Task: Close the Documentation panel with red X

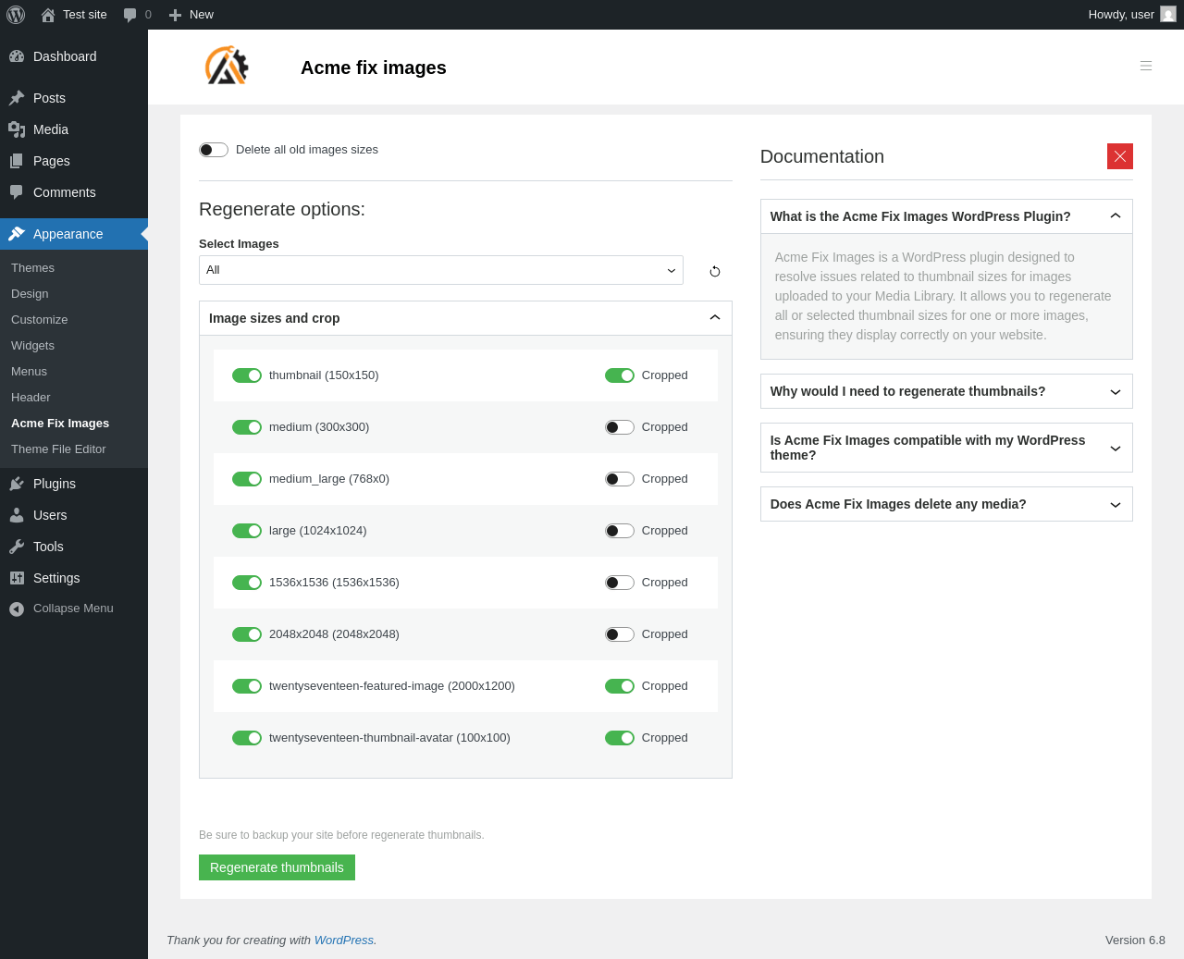Action: [1120, 156]
